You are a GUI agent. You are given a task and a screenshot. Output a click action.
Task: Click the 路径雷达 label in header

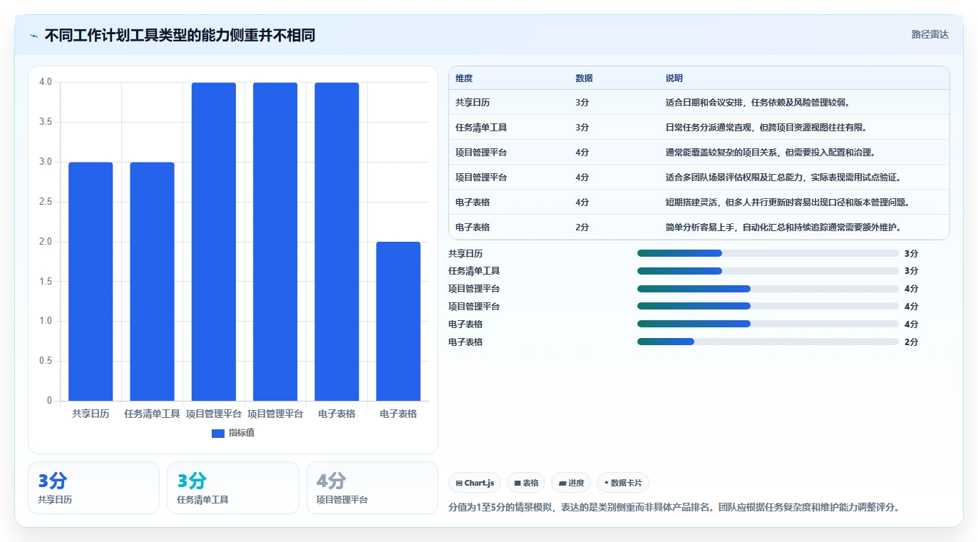pyautogui.click(x=930, y=34)
